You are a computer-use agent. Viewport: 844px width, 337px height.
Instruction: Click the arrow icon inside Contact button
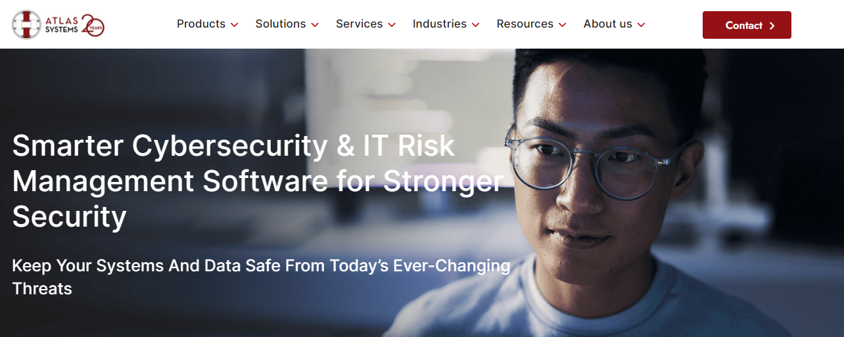click(x=772, y=26)
